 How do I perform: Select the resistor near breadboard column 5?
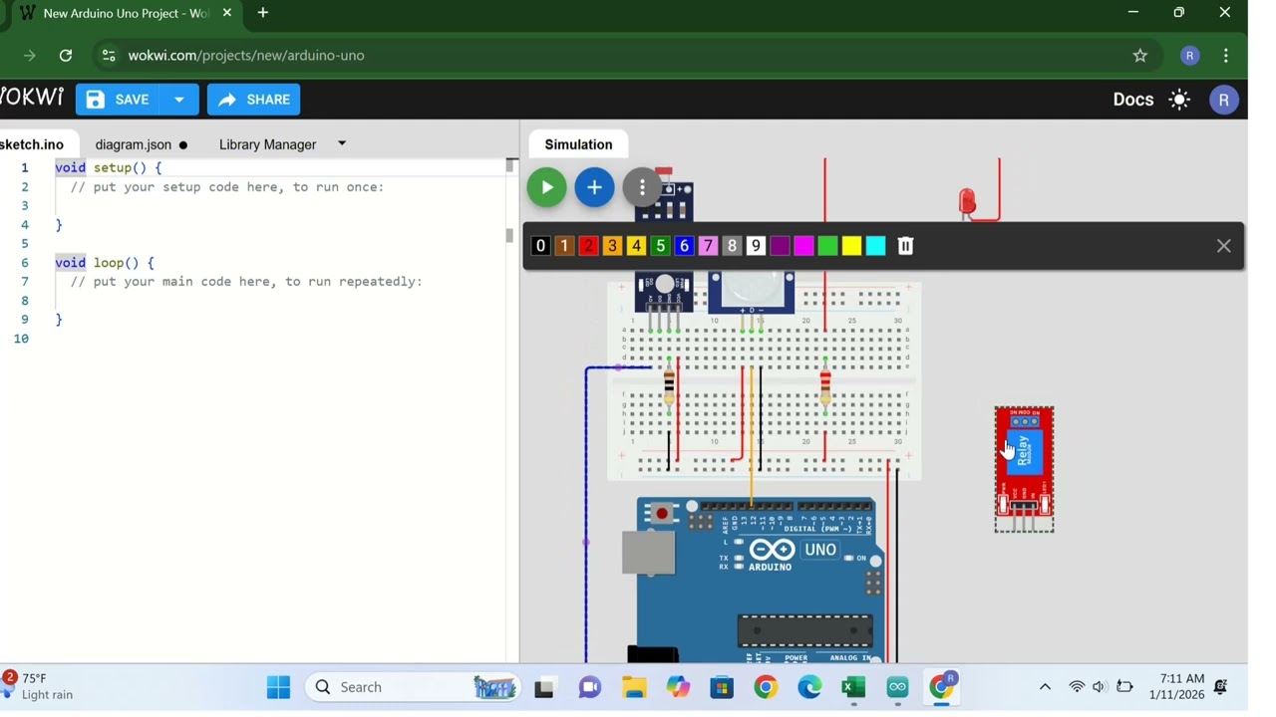[669, 385]
